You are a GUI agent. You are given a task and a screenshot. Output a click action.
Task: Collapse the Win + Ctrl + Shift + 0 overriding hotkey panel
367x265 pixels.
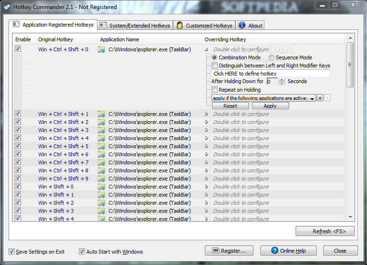click(206, 49)
